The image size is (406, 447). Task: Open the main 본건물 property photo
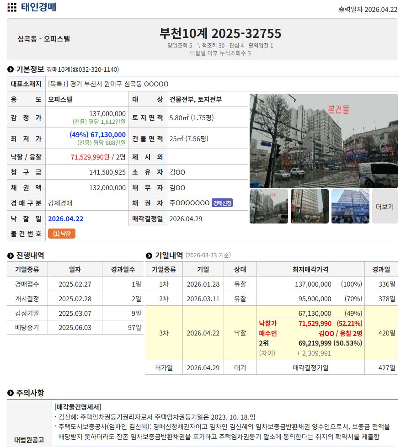point(323,141)
